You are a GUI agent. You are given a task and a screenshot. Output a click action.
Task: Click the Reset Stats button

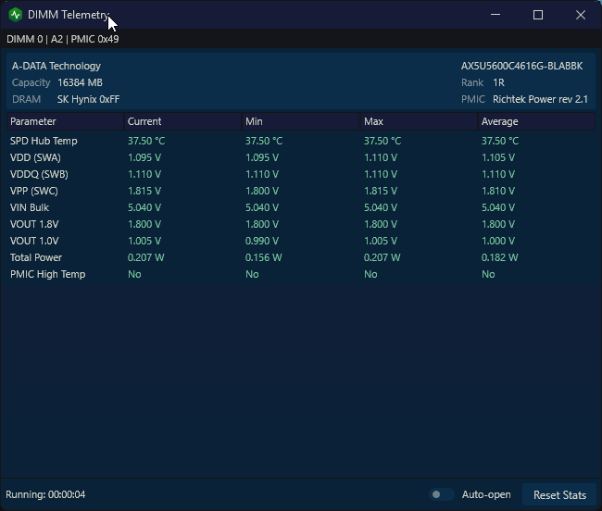(559, 495)
